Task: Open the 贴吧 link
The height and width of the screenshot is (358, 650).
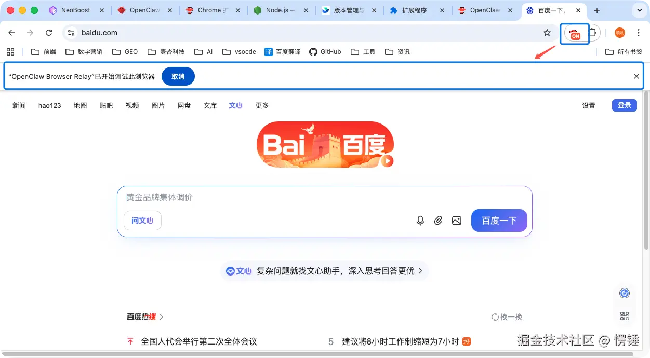Action: coord(106,105)
